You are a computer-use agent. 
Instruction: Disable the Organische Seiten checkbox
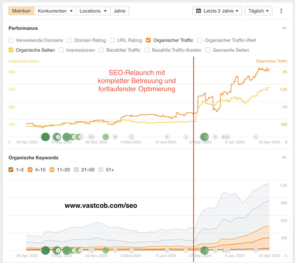click(x=11, y=50)
